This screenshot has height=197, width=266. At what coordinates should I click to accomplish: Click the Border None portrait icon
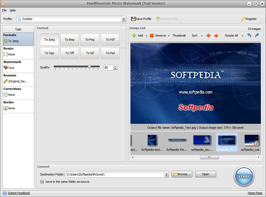6,108
